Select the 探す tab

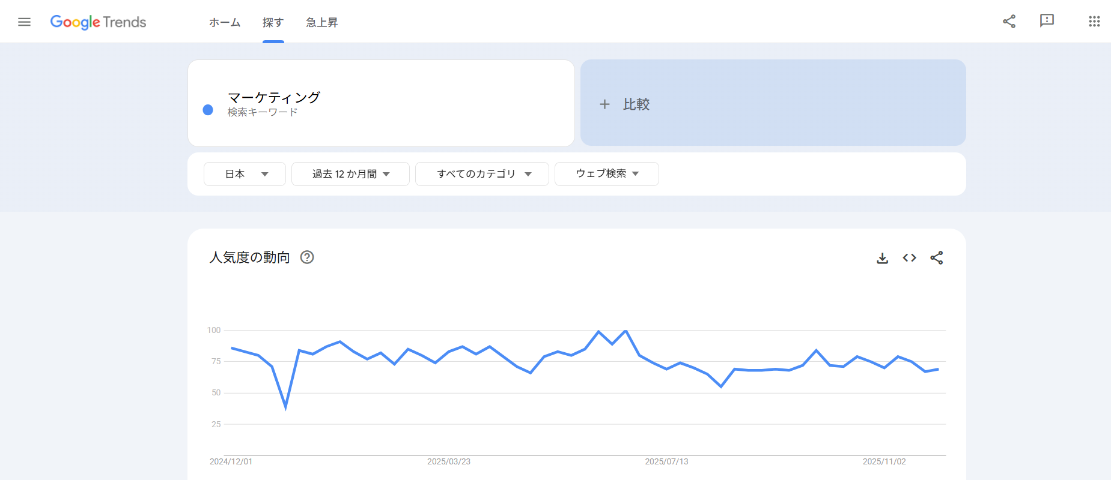tap(273, 23)
